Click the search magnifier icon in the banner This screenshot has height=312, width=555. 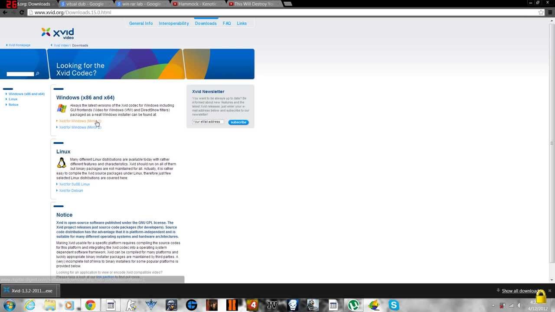coord(37,74)
